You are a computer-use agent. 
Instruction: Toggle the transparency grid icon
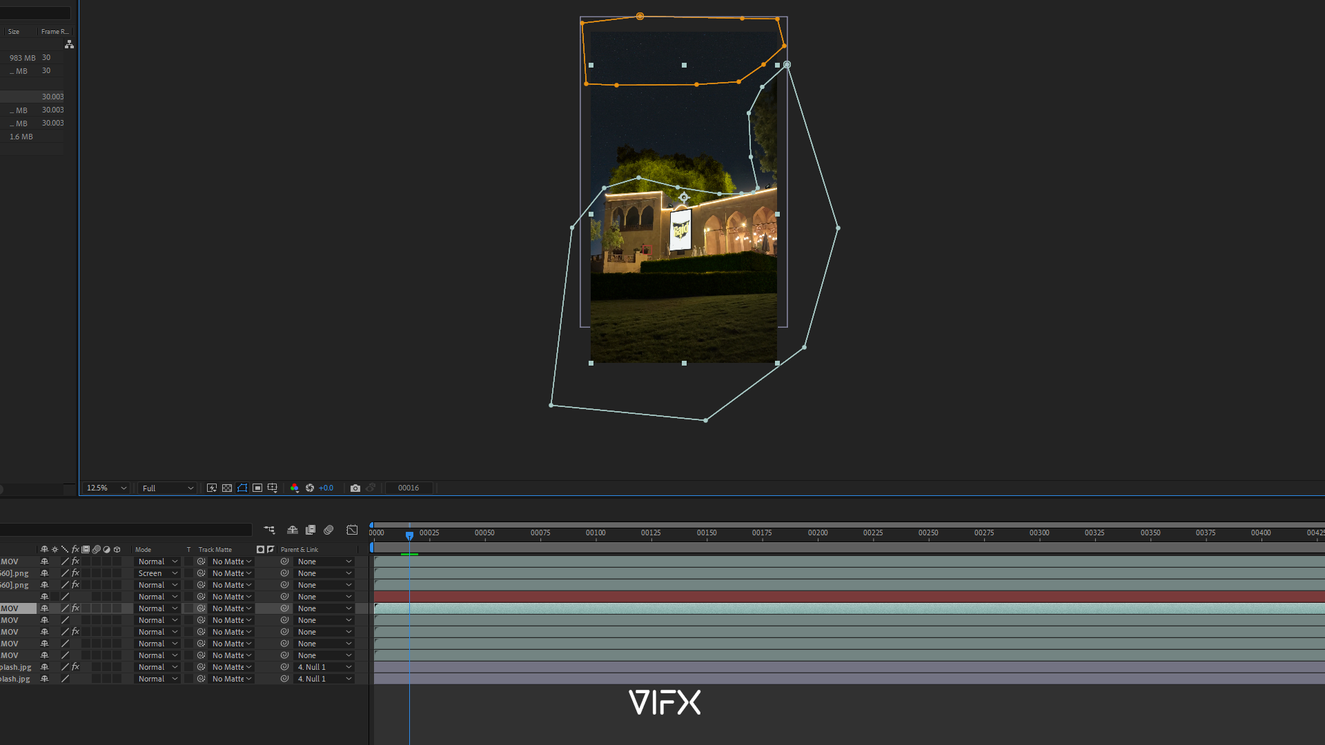click(x=227, y=488)
